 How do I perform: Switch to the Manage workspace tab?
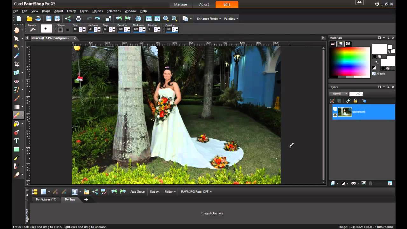[x=180, y=4]
